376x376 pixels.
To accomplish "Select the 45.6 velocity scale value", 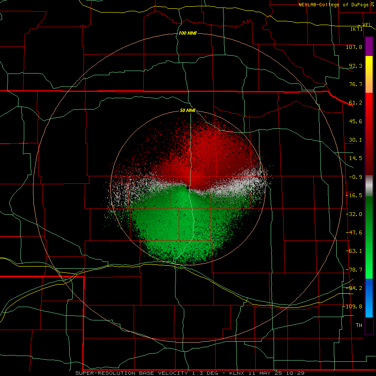I will (356, 121).
